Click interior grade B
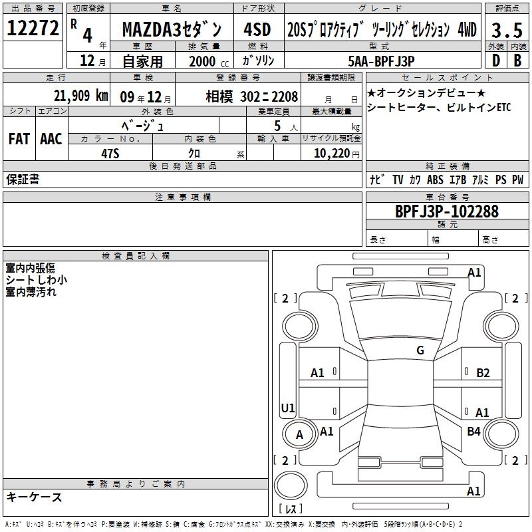Image resolution: width=532 pixels, height=532 pixels. [x=517, y=61]
